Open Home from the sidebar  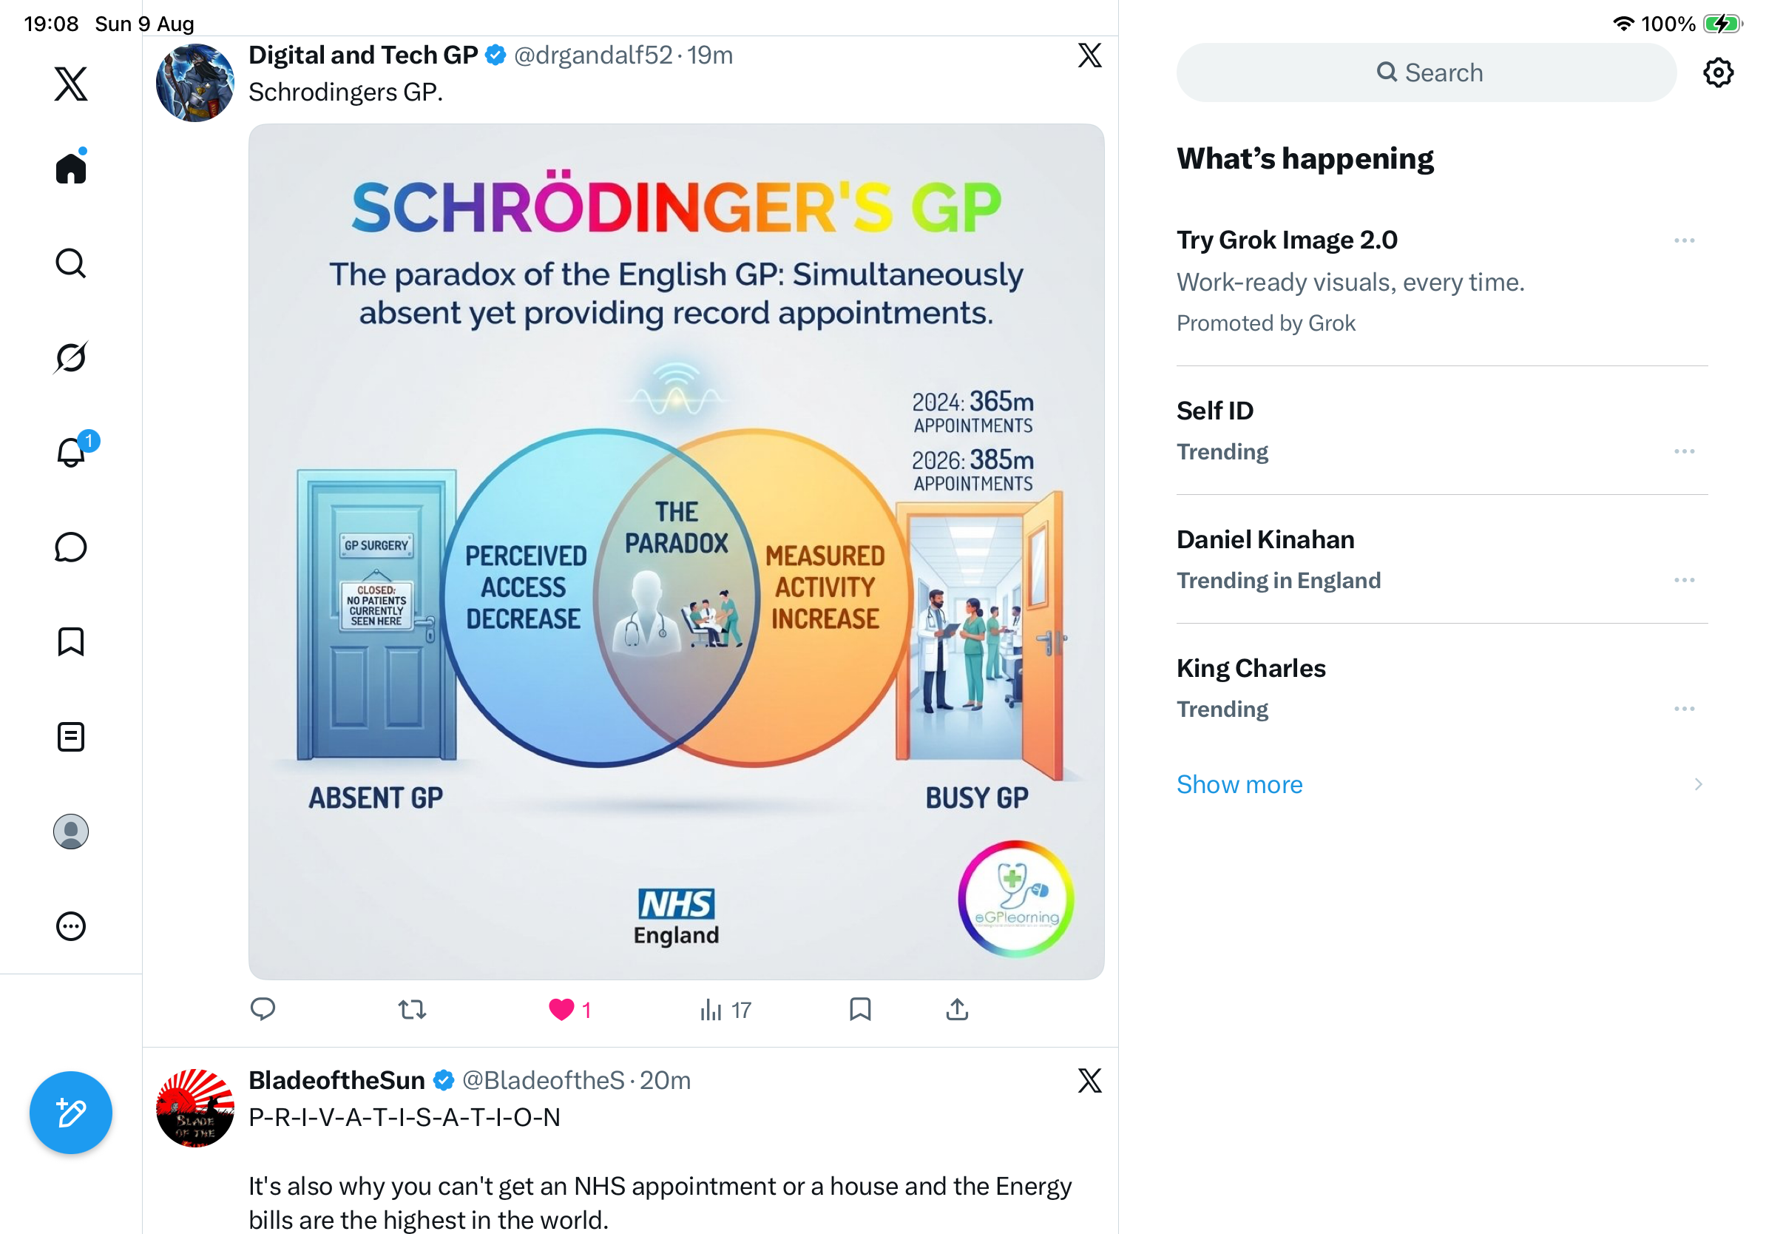point(71,167)
